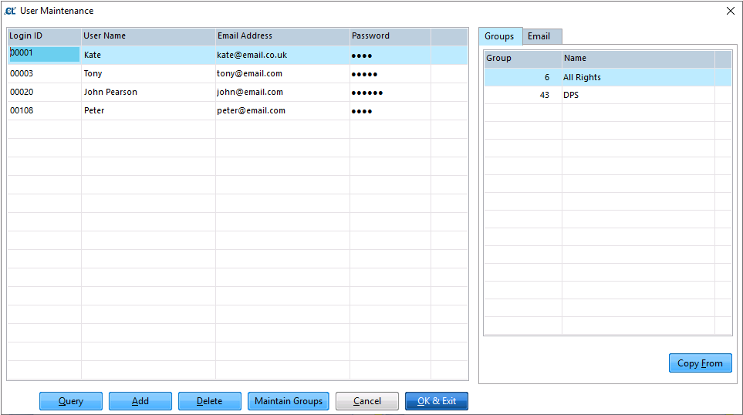Click email peter@email.com
Image resolution: width=743 pixels, height=415 pixels.
coord(252,110)
